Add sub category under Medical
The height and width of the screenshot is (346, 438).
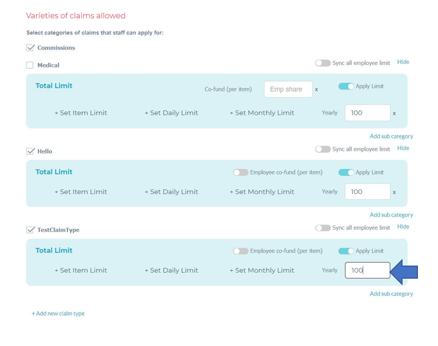391,136
